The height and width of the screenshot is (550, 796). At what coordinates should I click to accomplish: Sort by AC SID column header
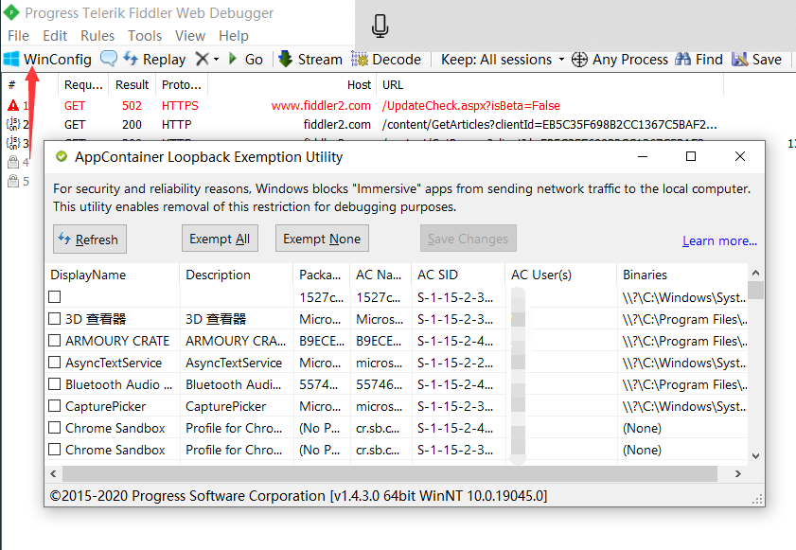459,275
